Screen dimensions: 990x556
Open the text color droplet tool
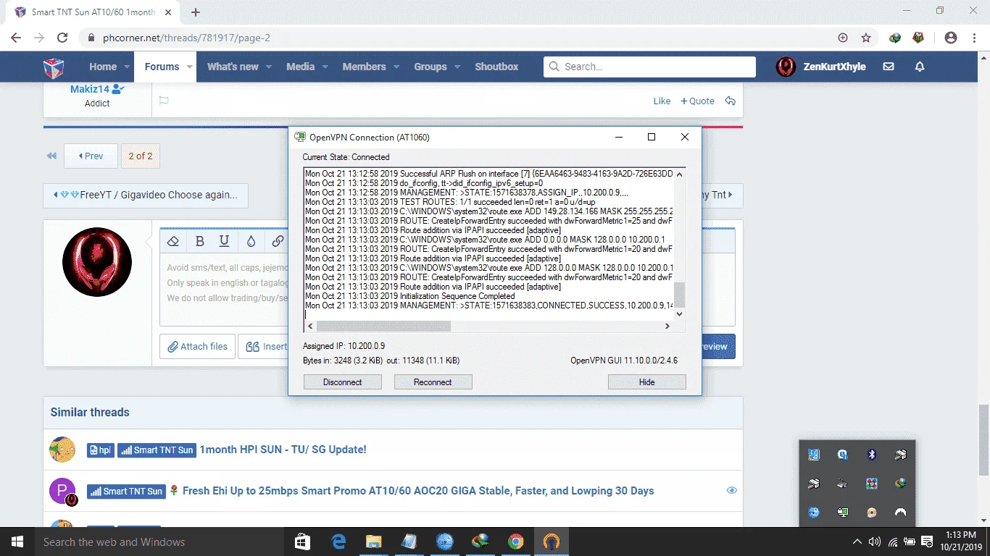[x=251, y=241]
